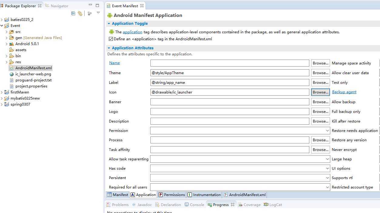Select the baties0225_2 project icon
Screen dimensions: 380x213
(x=7, y=20)
